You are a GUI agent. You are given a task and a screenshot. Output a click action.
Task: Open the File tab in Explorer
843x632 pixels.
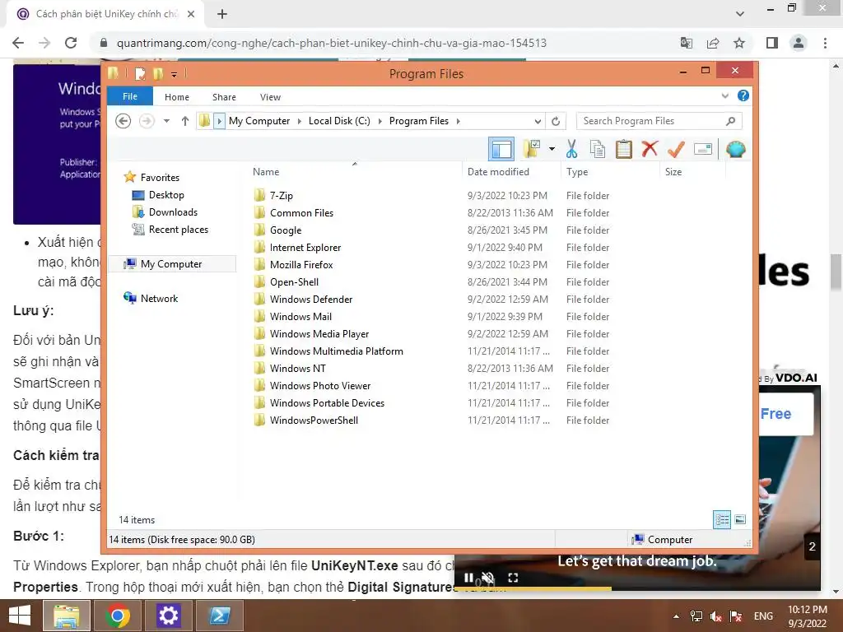tap(130, 96)
